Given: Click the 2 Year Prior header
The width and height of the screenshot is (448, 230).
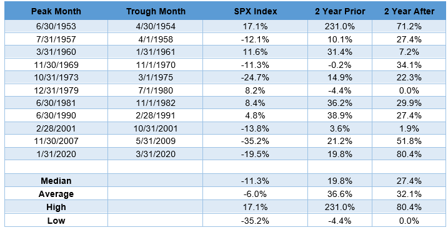Looking at the screenshot, I should tap(340, 11).
